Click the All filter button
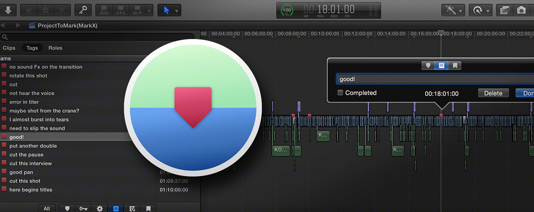 47,208
